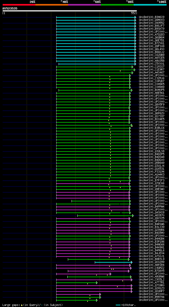
Task: Click the purple ~60% identity legend segment
Action: tap(84, 5)
